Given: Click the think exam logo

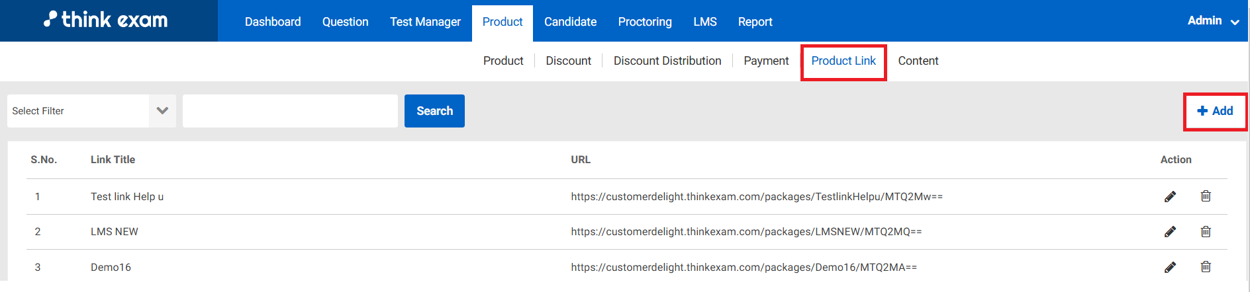Looking at the screenshot, I should (x=106, y=20).
